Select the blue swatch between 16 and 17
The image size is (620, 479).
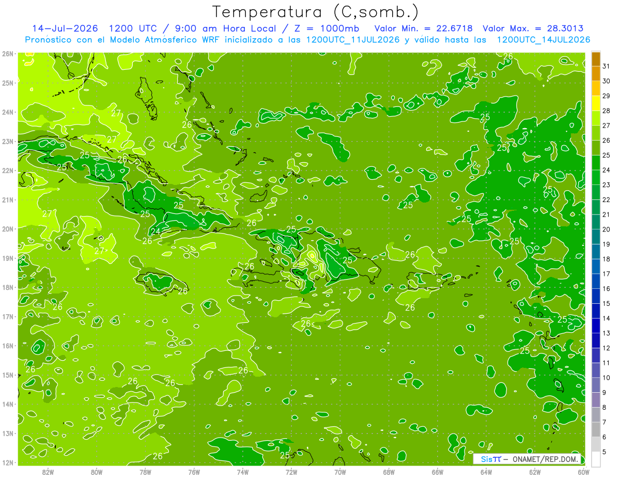[x=596, y=281]
